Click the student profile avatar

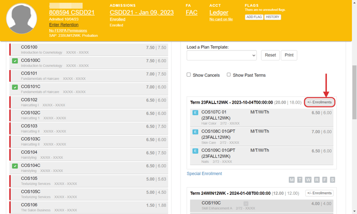21,18
